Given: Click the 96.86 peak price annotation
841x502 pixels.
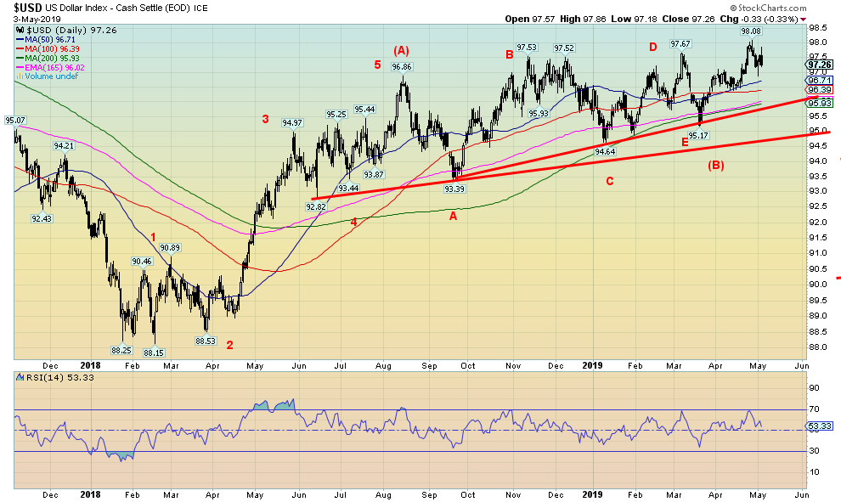Looking at the screenshot, I should click(401, 66).
